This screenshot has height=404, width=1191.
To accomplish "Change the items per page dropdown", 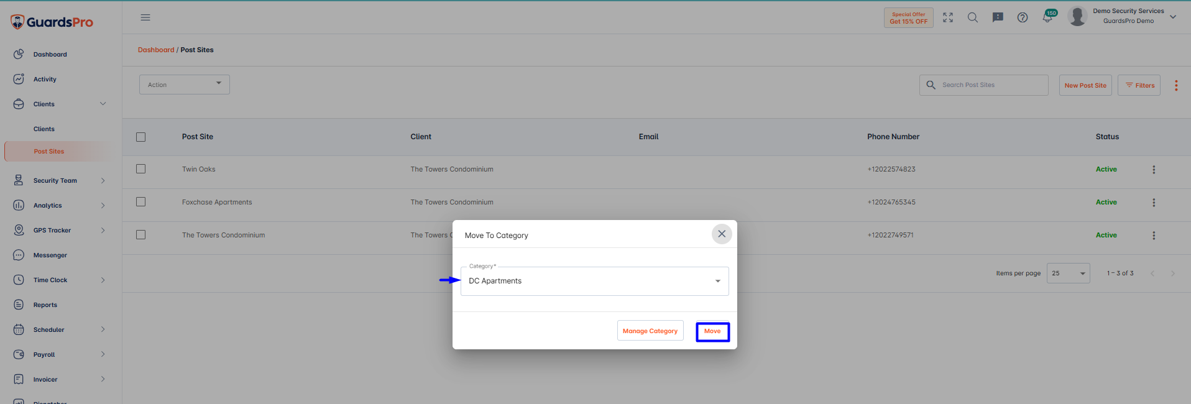I will (x=1069, y=273).
